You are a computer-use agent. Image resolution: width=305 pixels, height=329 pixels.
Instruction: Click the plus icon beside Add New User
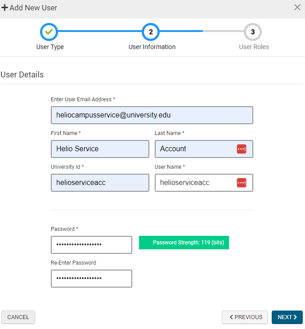coord(5,8)
